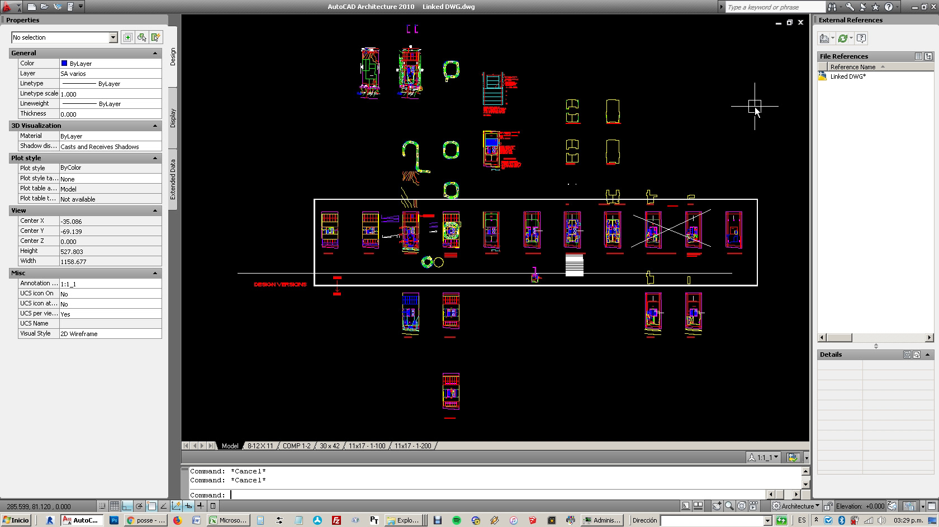Toggle Grid Display in status bar
The width and height of the screenshot is (939, 527).
pos(115,506)
